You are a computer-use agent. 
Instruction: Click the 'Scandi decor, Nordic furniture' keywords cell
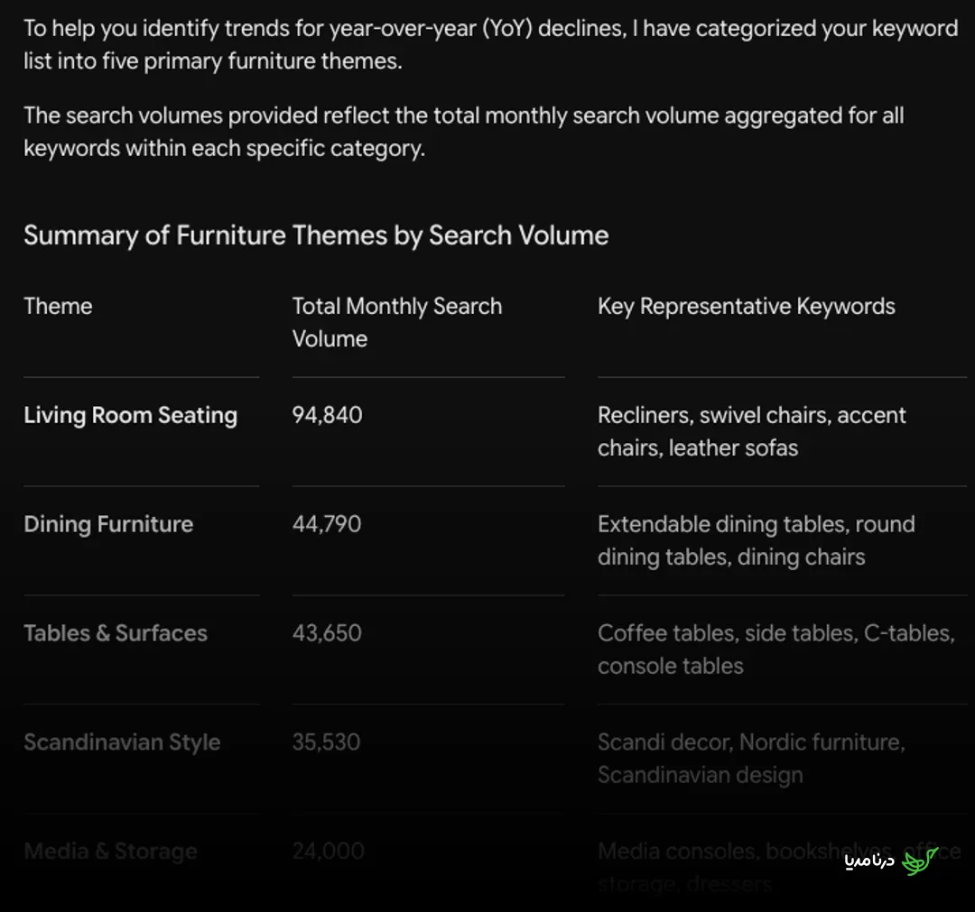click(x=751, y=759)
